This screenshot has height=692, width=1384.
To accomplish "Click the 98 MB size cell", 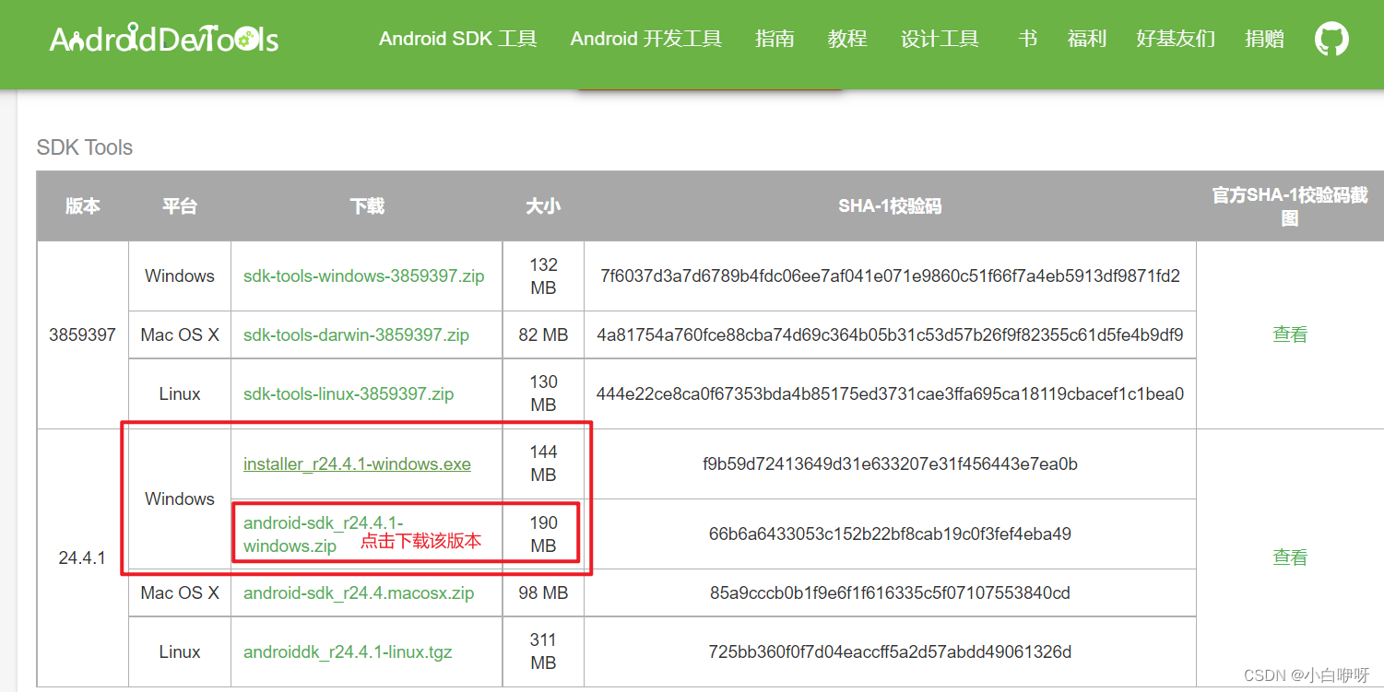I will click(543, 593).
